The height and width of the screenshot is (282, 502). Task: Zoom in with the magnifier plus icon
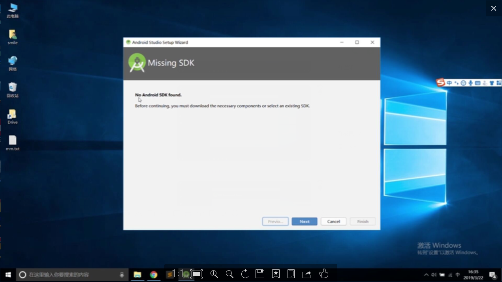click(214, 274)
